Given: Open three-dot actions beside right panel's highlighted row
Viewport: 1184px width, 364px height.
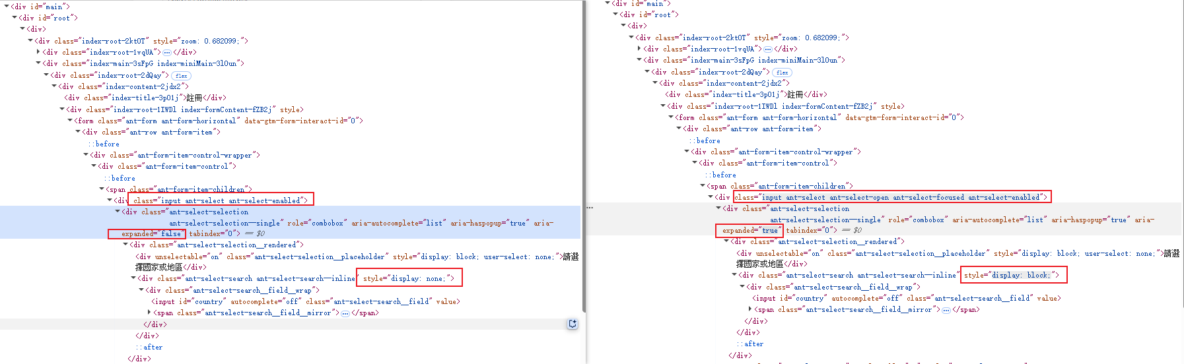Looking at the screenshot, I should (590, 208).
